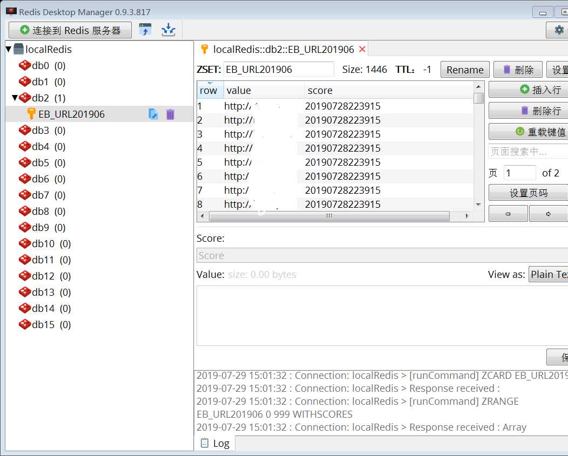Click the db9 database icon

click(x=25, y=227)
